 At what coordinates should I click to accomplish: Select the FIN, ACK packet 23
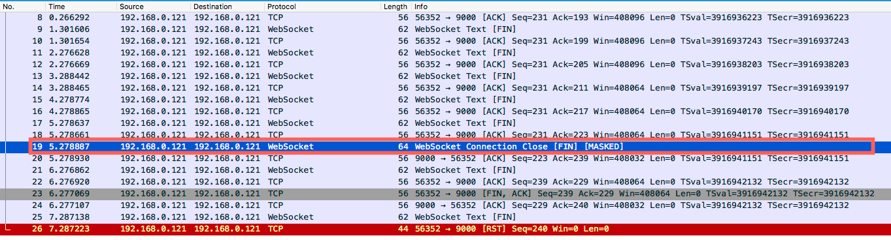point(445,193)
